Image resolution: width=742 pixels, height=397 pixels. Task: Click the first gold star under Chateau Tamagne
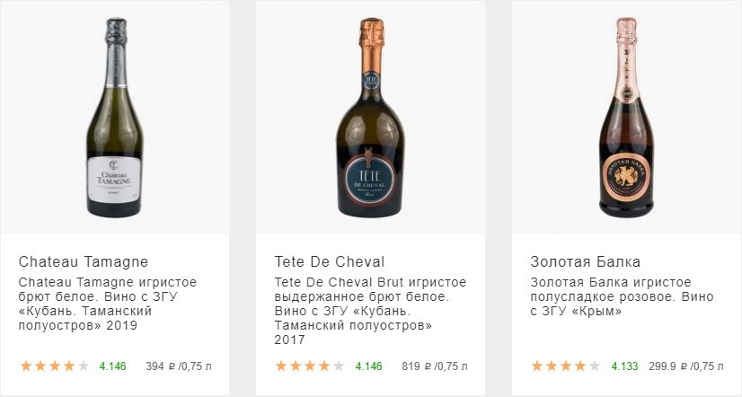point(26,366)
